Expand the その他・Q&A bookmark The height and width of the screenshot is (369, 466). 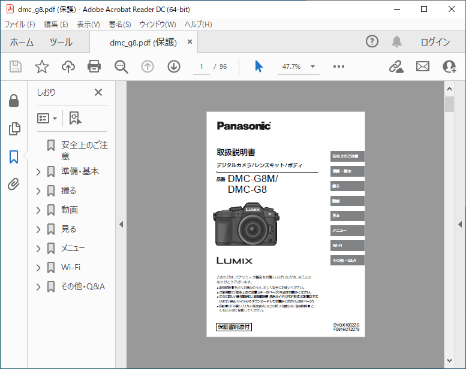(38, 287)
